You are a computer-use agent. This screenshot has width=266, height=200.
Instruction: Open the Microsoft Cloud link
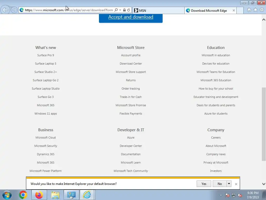tap(46, 137)
